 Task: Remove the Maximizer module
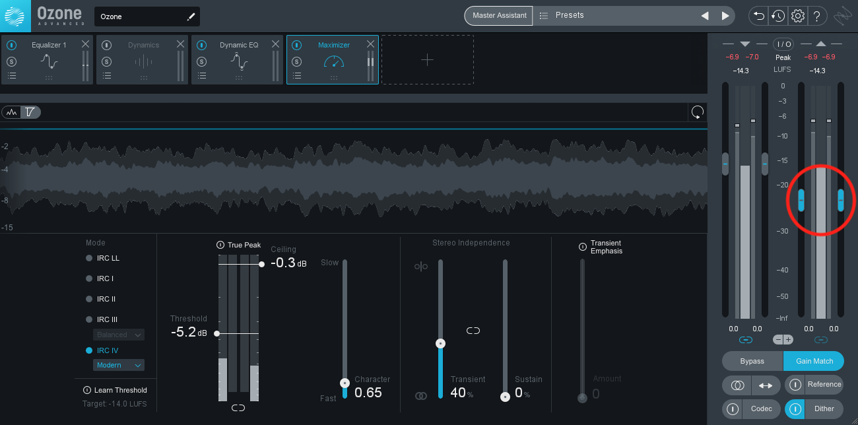[x=370, y=44]
